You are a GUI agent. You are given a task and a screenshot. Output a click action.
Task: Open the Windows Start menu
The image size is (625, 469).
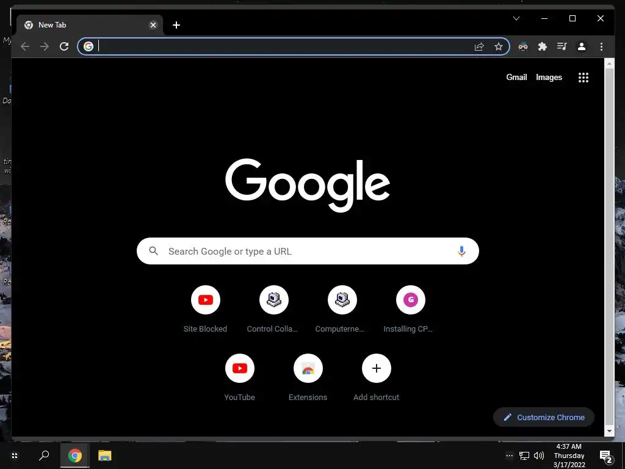[x=15, y=456]
